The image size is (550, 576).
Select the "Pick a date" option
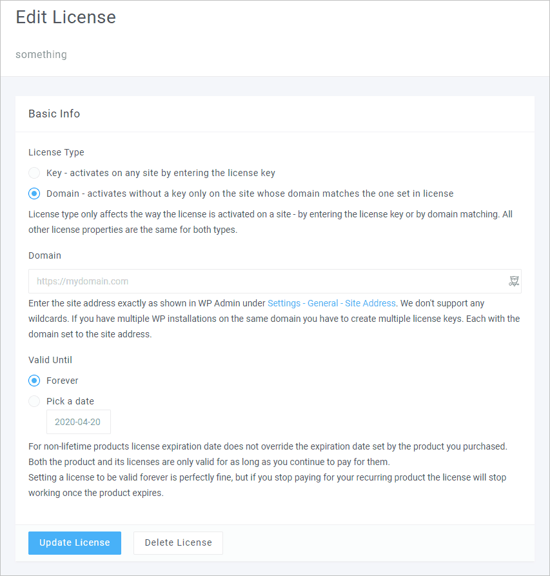tap(34, 401)
